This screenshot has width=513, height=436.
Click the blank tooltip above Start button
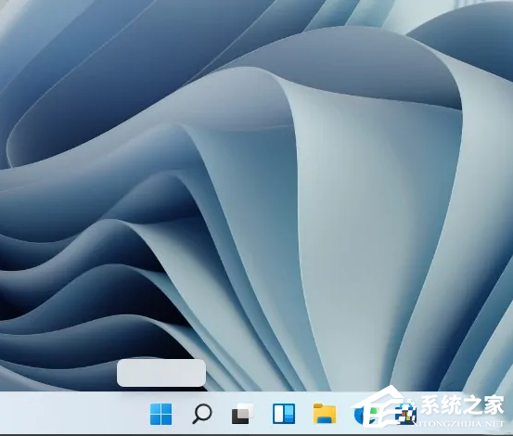[x=161, y=373]
